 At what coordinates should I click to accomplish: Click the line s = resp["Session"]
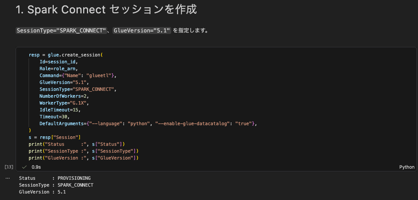(55, 137)
